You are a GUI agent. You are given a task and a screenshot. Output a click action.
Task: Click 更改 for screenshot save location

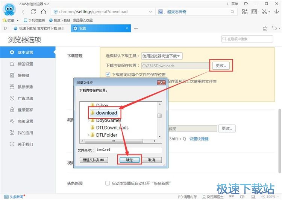tap(227, 128)
